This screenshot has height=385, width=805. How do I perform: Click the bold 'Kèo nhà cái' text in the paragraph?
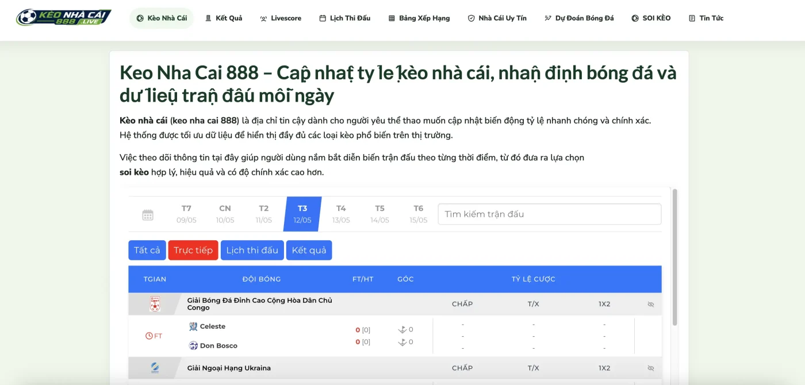pos(143,121)
